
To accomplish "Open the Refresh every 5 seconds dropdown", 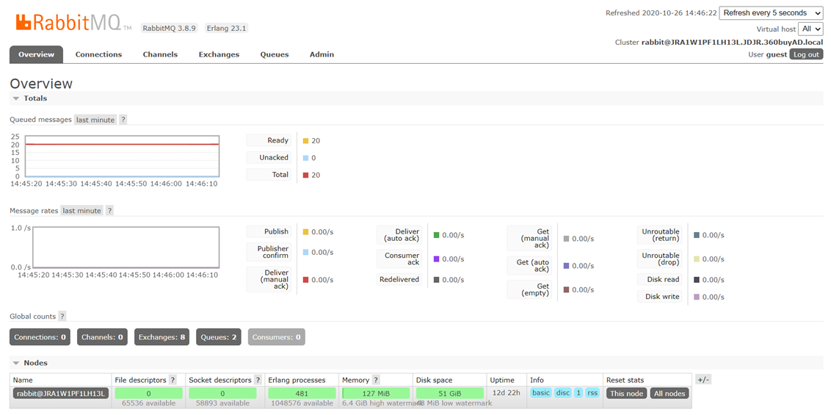I will click(x=771, y=13).
